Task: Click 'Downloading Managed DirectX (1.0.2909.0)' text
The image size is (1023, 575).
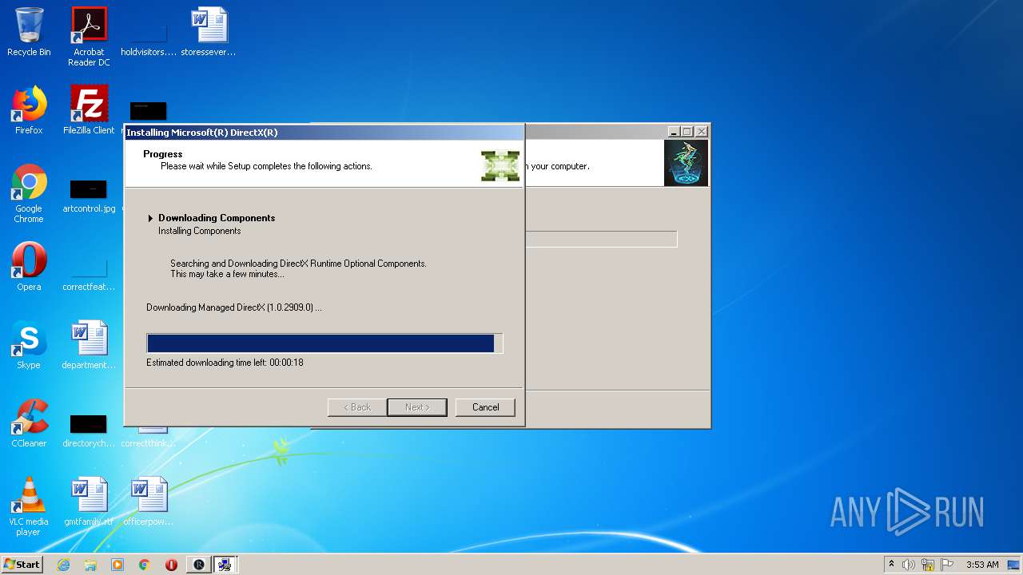Action: [x=234, y=307]
